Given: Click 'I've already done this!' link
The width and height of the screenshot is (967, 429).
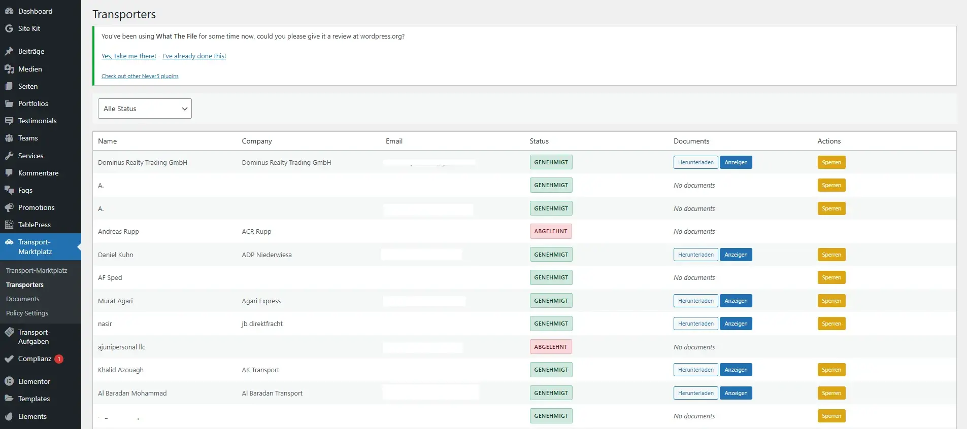Looking at the screenshot, I should 194,56.
